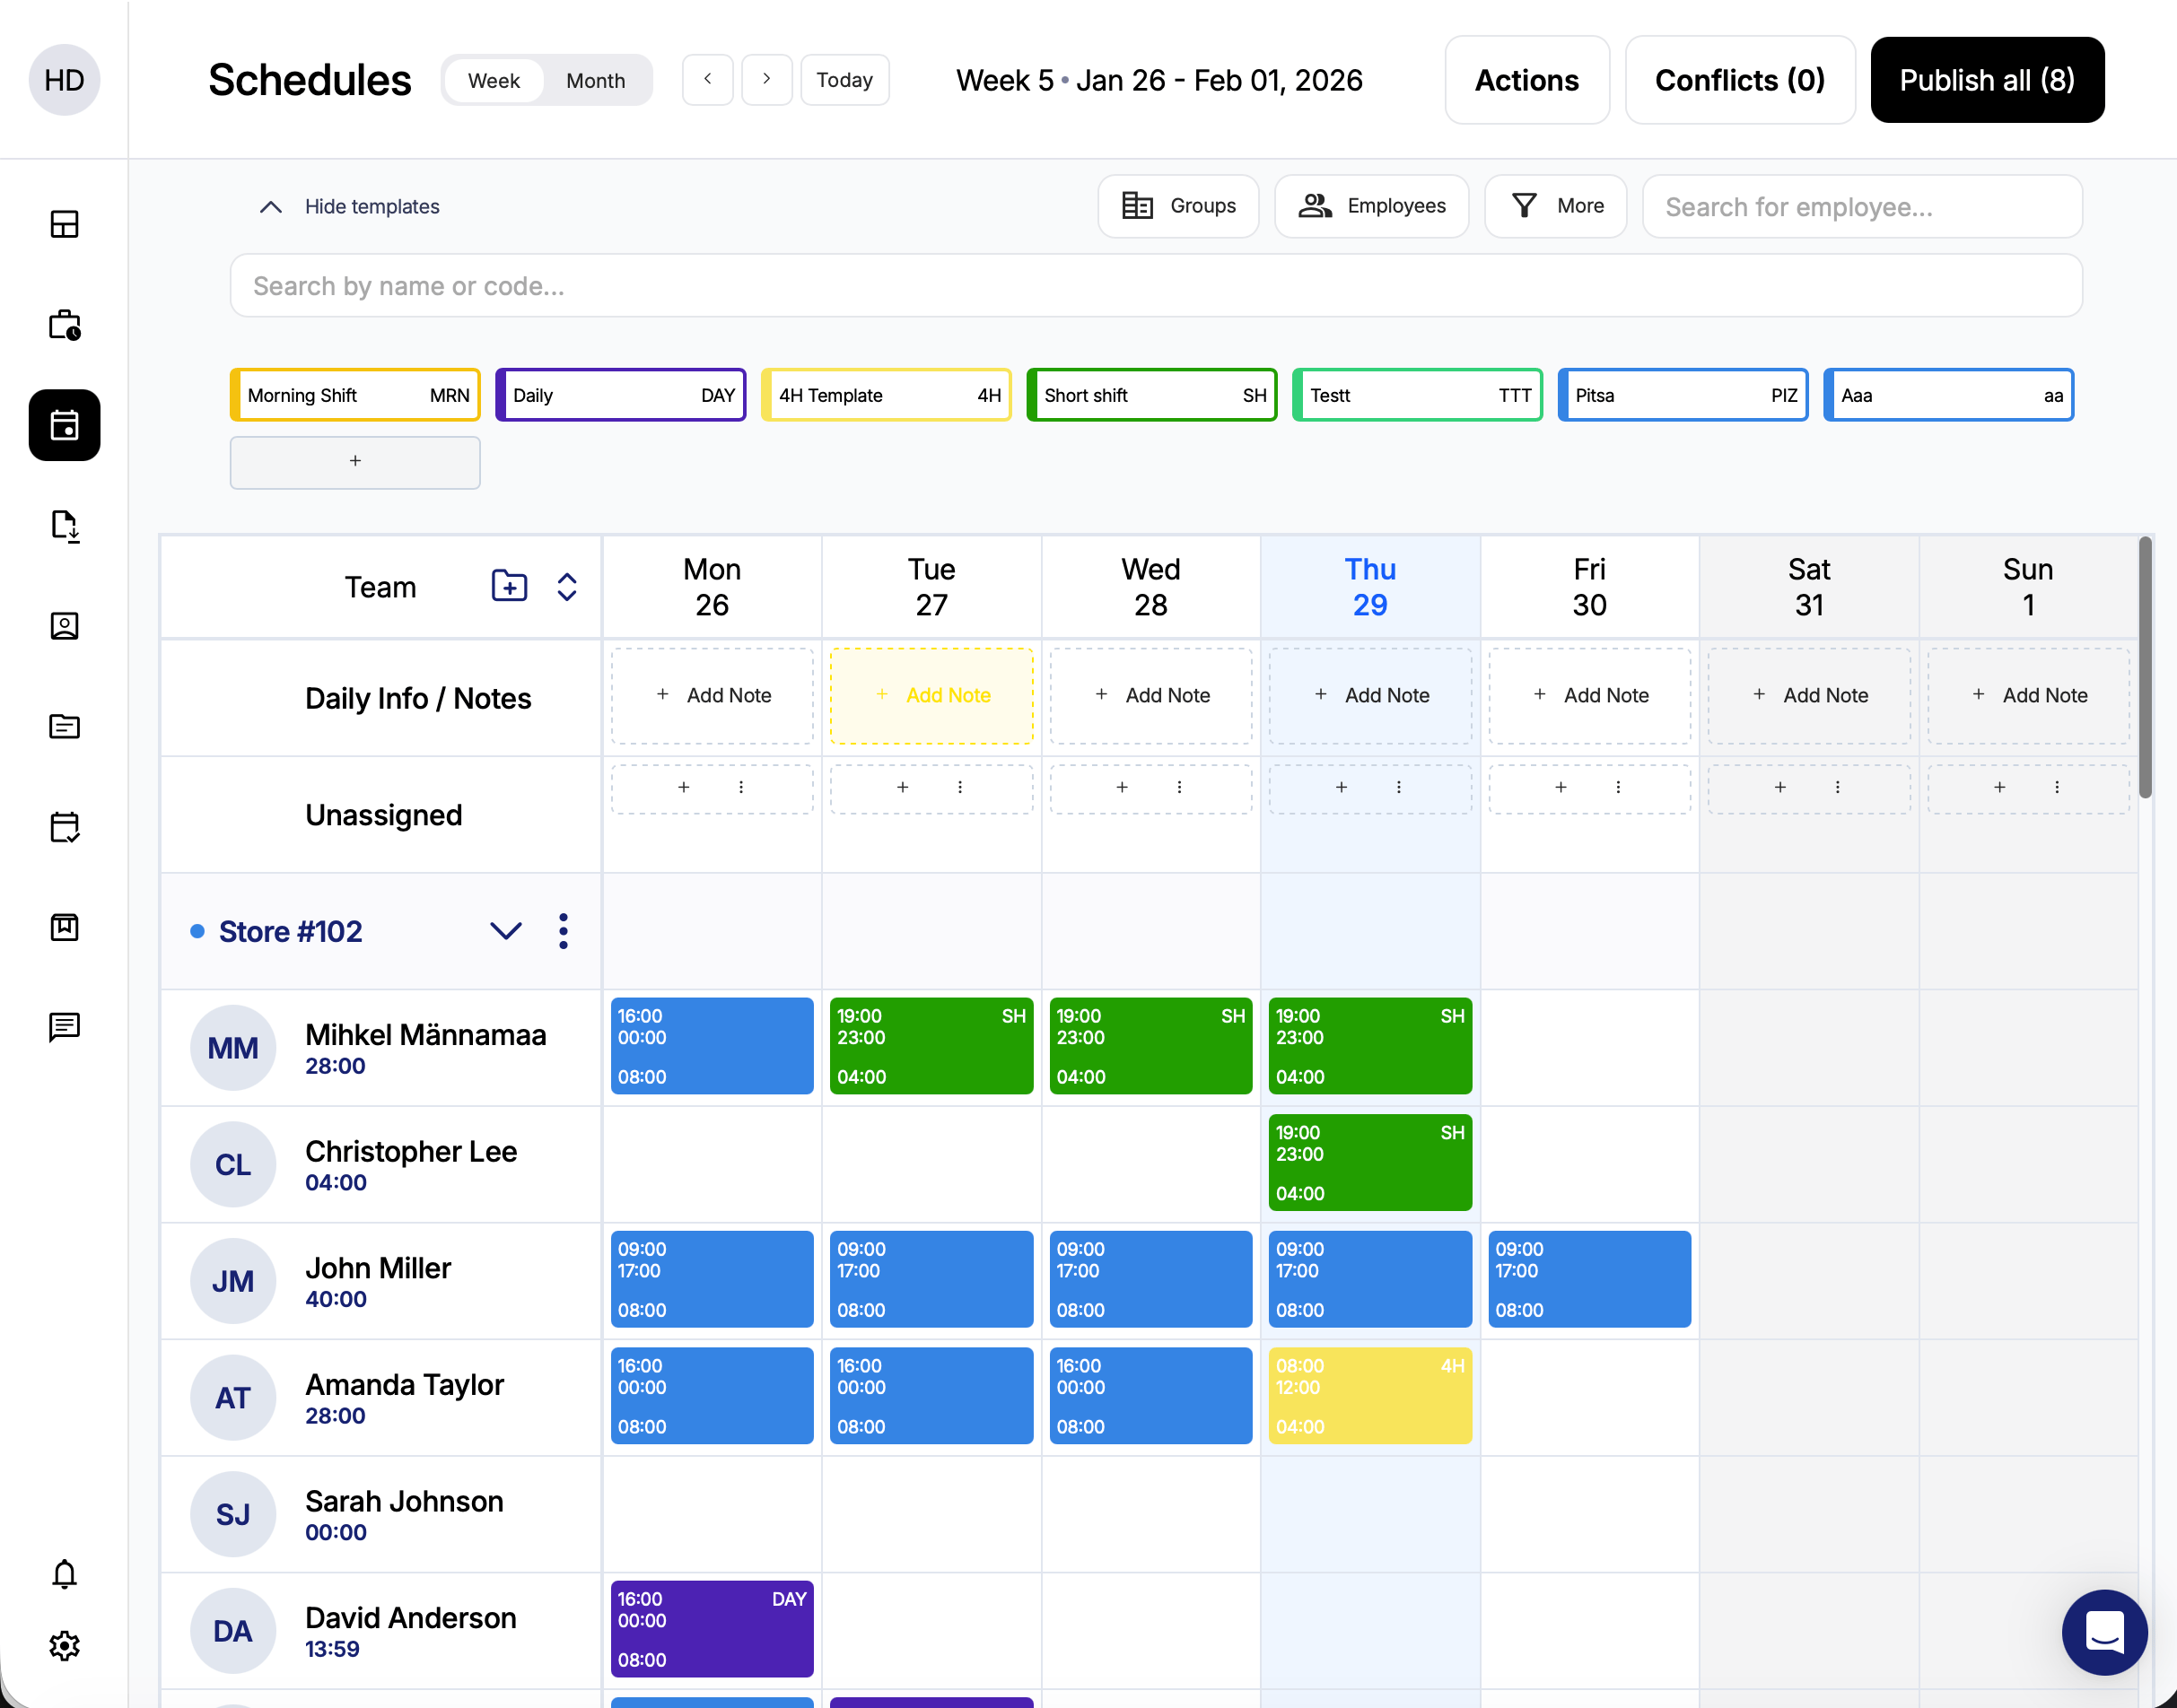Collapse templates with Hide templates

coord(349,206)
